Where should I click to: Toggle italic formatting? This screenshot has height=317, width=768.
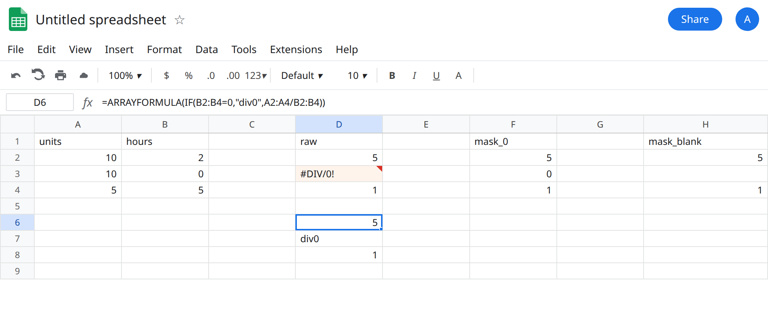(414, 76)
